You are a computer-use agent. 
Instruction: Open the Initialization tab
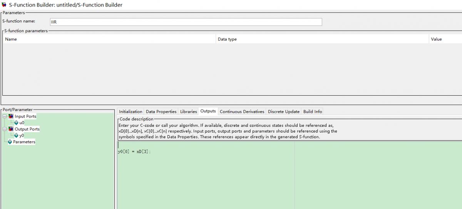tap(131, 111)
